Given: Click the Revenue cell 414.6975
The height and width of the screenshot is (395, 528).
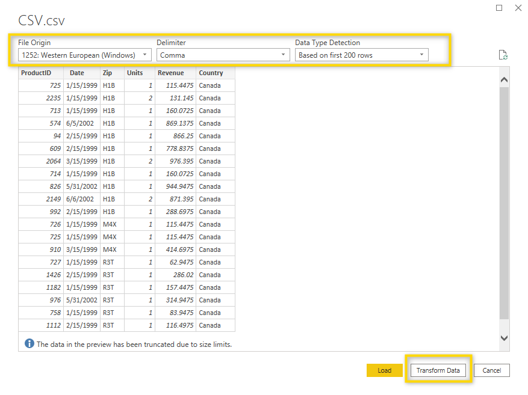Looking at the screenshot, I should tap(175, 250).
